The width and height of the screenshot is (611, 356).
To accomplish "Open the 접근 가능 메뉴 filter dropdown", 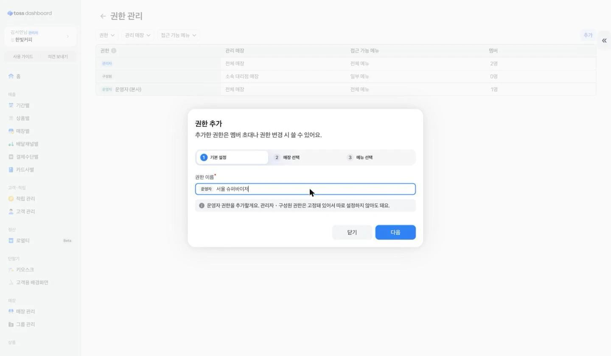I will [x=178, y=35].
